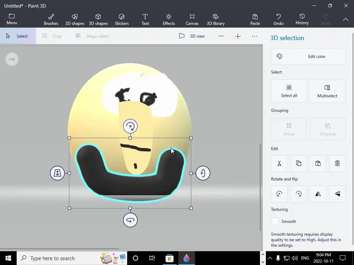Open the Brushes tab
This screenshot has width=354, height=265.
pyautogui.click(x=51, y=20)
